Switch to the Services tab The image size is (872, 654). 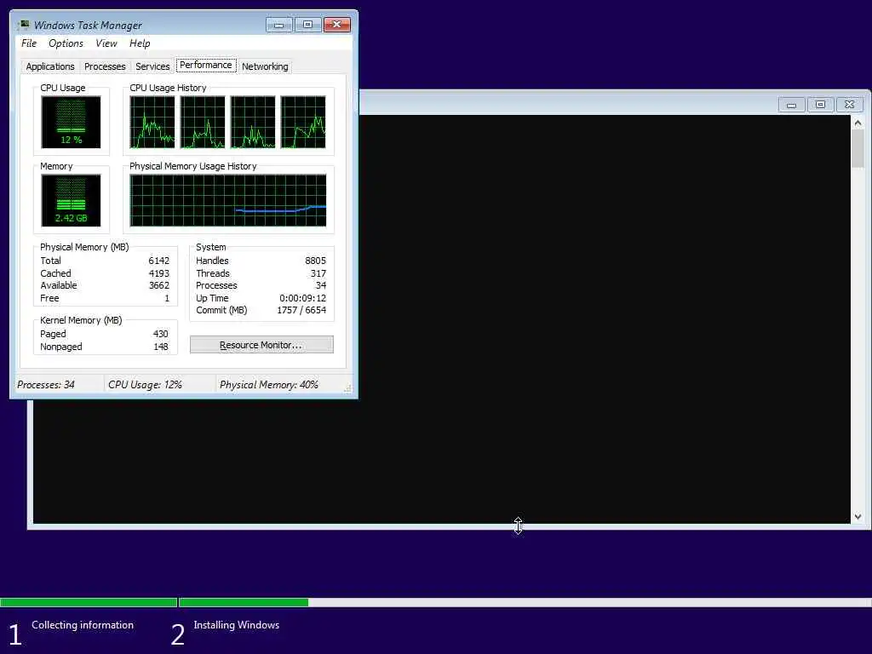(x=152, y=66)
